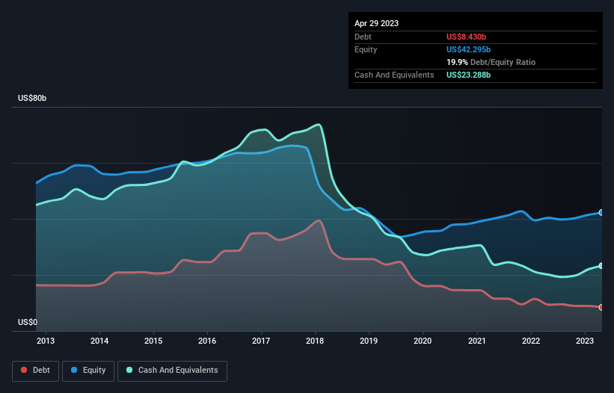Click the blue Equity endpoint marker
Image resolution: width=614 pixels, height=393 pixels.
pos(601,213)
